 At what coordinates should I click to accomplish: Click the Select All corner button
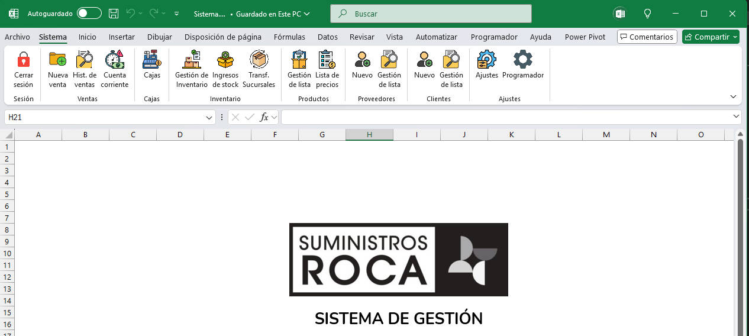7,135
